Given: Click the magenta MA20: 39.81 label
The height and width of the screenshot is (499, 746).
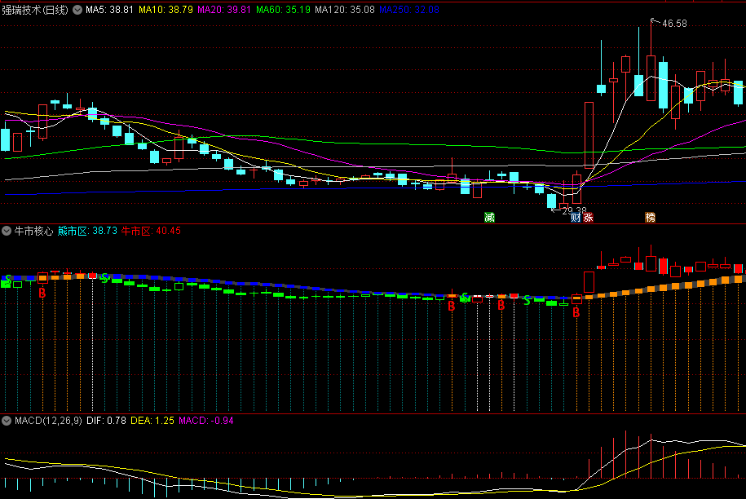Looking at the screenshot, I should coord(224,10).
